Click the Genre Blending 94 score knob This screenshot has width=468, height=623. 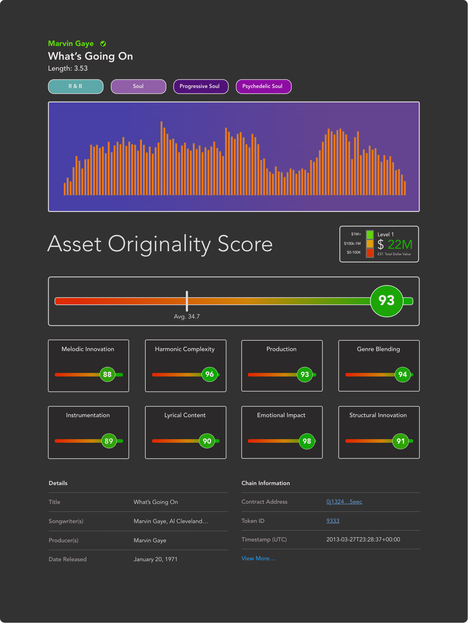pyautogui.click(x=403, y=375)
